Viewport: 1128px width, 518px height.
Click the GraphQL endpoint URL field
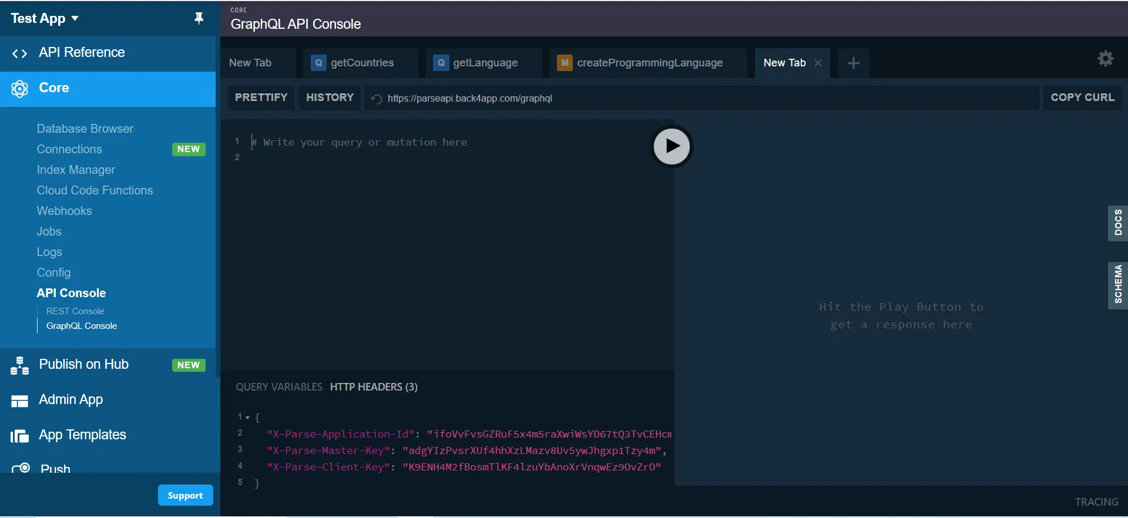click(x=702, y=98)
